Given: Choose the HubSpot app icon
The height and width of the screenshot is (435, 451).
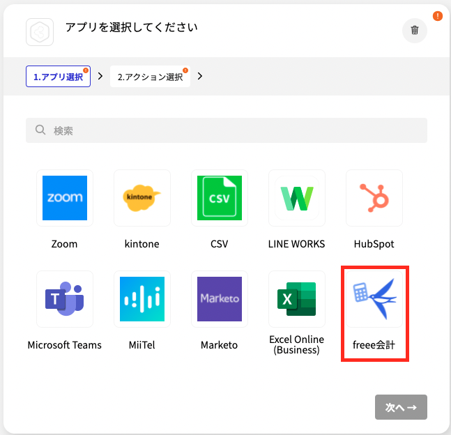Looking at the screenshot, I should (374, 198).
